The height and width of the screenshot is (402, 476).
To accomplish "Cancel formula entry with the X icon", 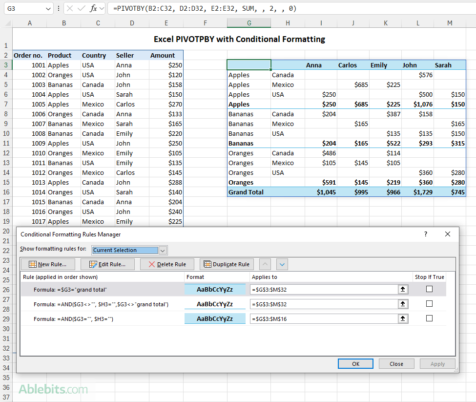I will coord(70,8).
